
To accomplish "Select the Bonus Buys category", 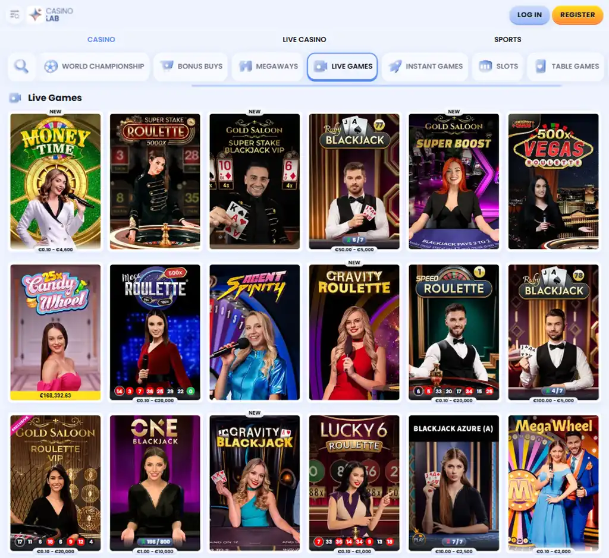I will 191,67.
